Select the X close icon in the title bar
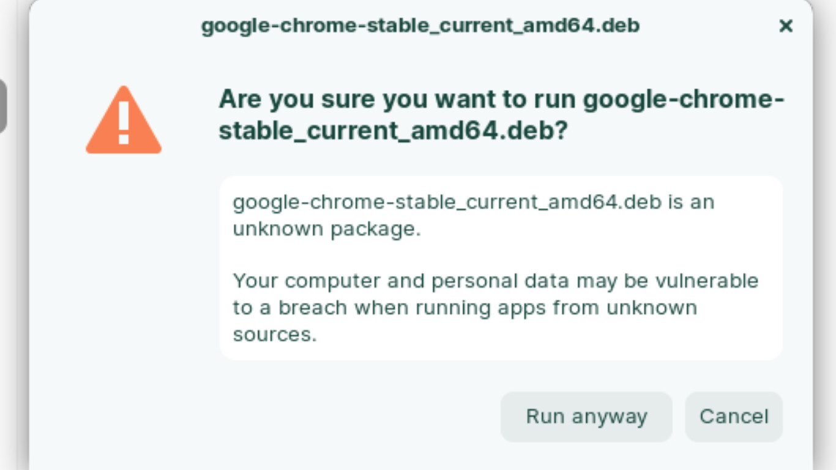836x470 pixels. pos(786,26)
